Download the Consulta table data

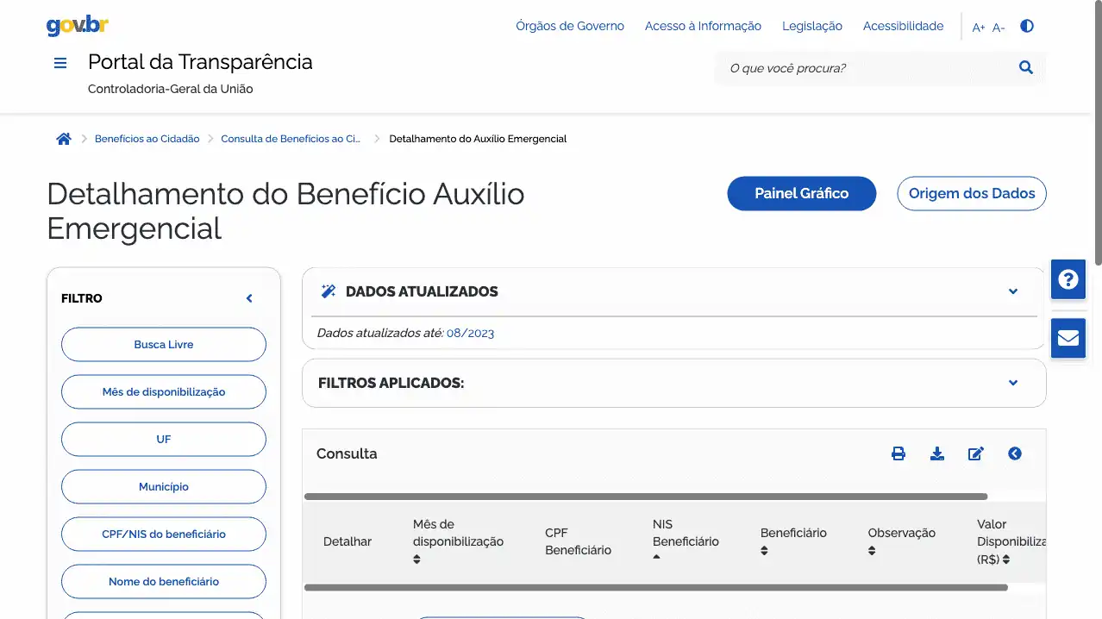937,453
